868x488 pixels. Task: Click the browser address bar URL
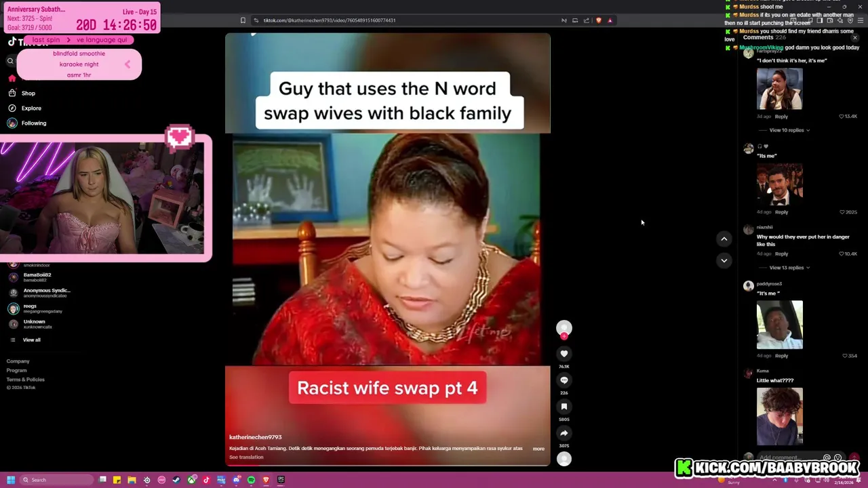[x=329, y=20]
